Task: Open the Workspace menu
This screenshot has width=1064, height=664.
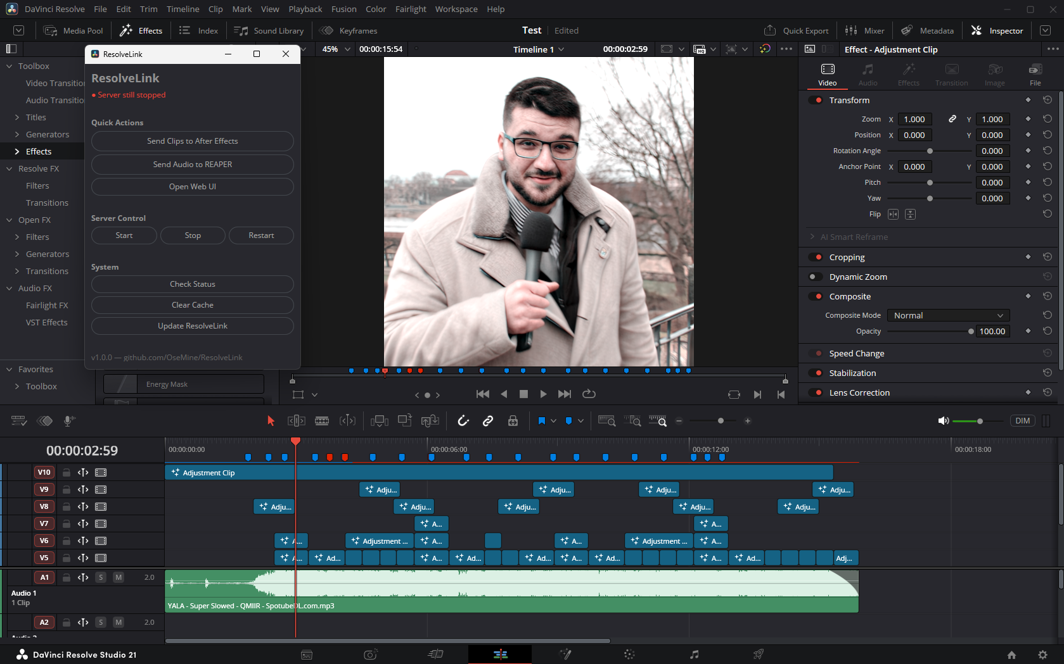Action: [x=456, y=9]
